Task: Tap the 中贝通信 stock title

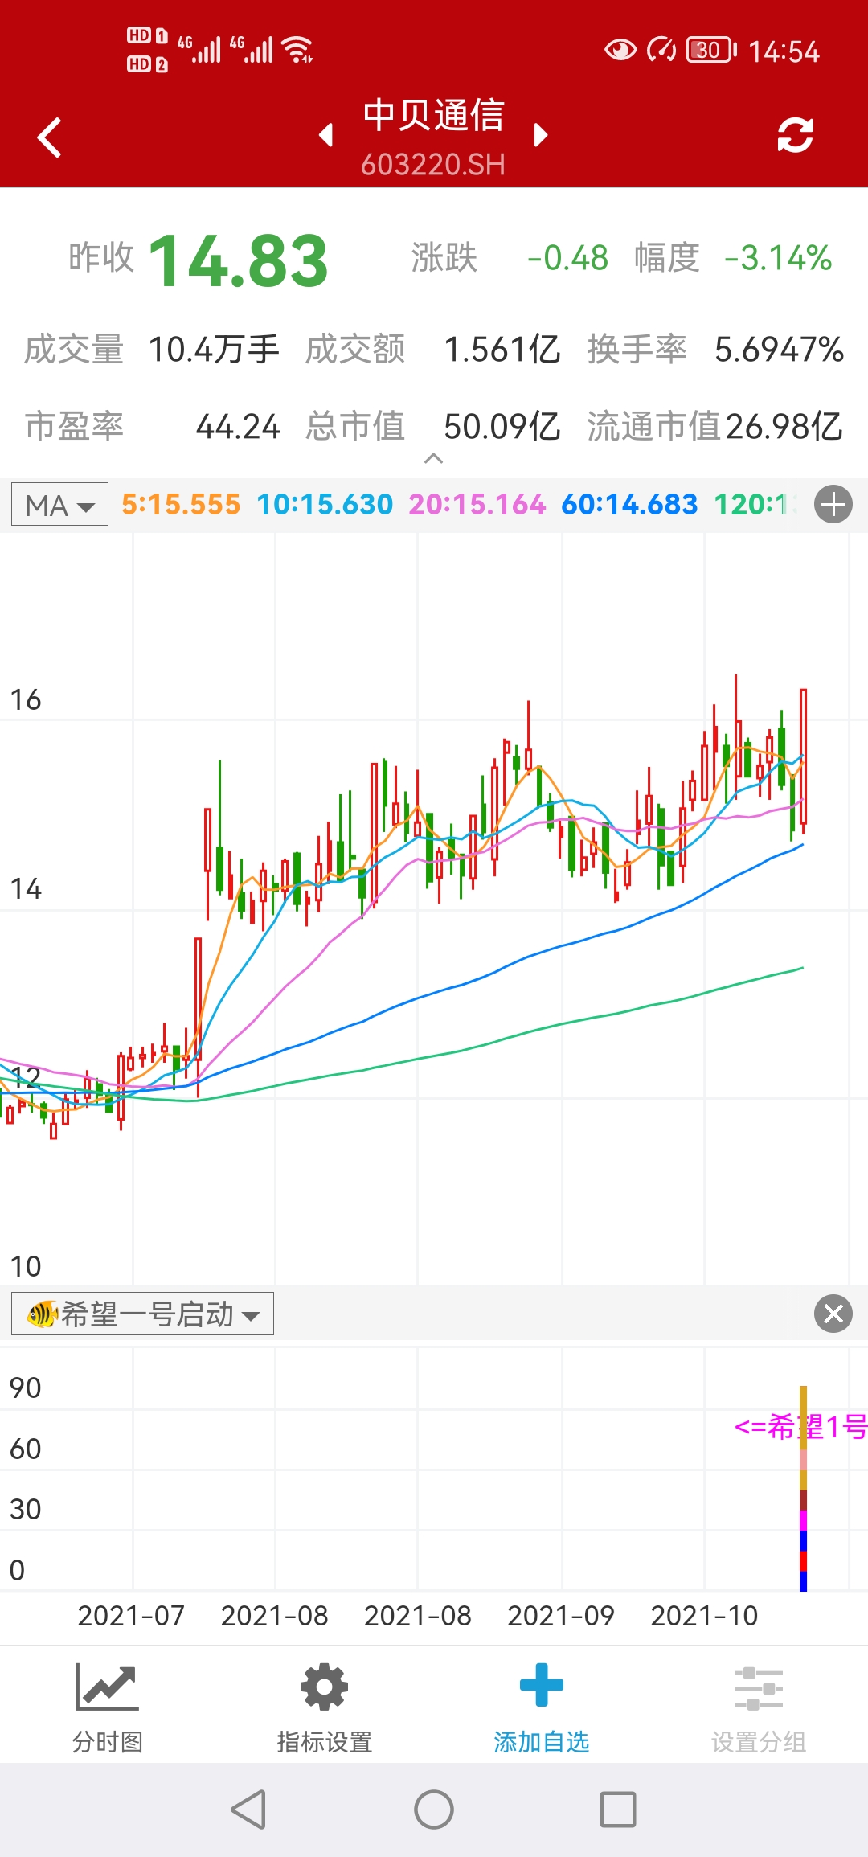Action: (x=433, y=117)
